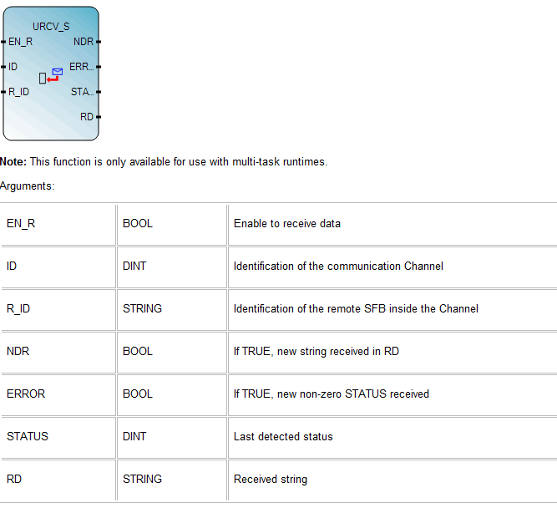557x508 pixels.
Task: Click the Arguments: heading
Action: pos(28,186)
